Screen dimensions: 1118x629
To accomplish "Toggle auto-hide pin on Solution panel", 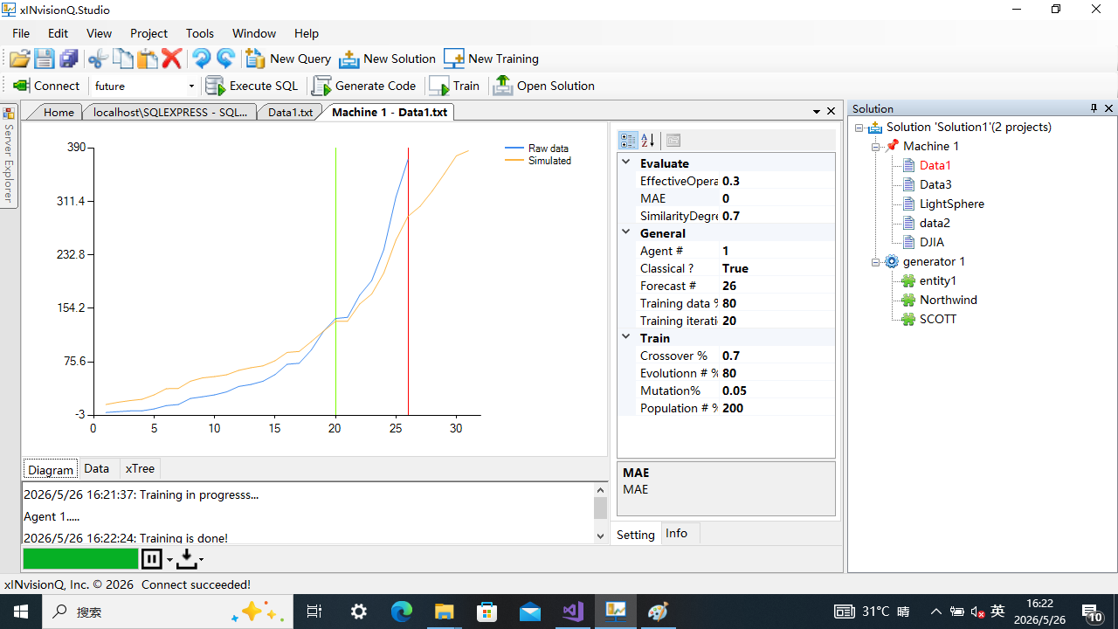I will pos(1094,108).
